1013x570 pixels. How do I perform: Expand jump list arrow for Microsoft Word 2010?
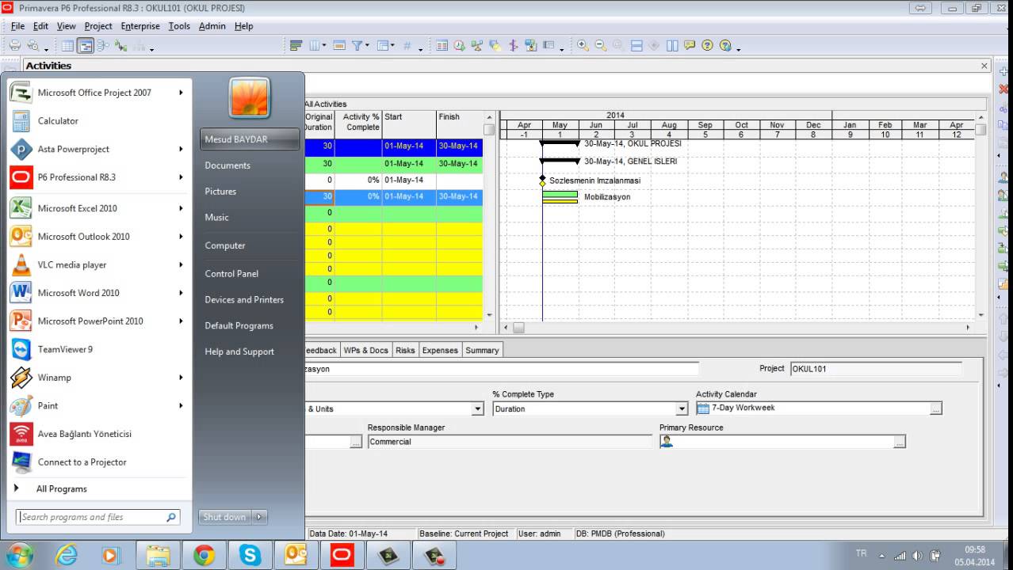tap(181, 293)
